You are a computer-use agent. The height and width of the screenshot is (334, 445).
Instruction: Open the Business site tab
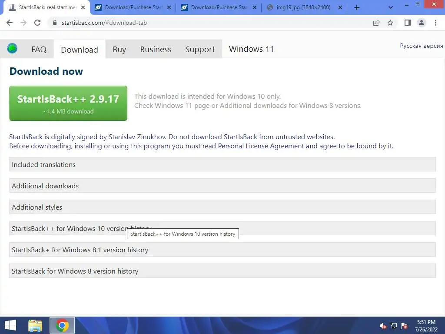[156, 50]
